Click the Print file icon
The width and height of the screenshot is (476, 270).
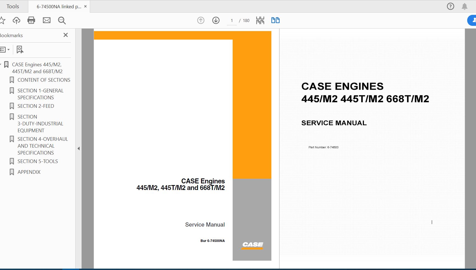(x=31, y=20)
